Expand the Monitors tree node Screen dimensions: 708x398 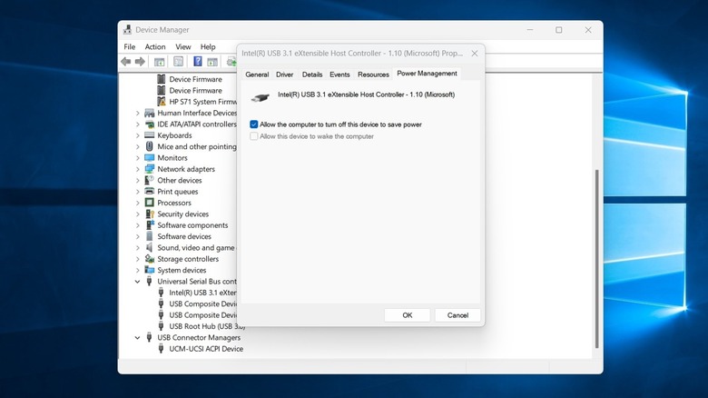point(138,158)
